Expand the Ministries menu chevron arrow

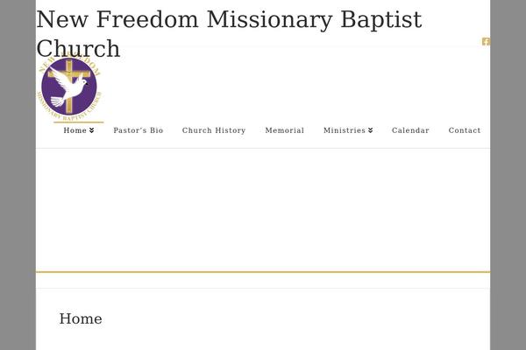(x=370, y=130)
